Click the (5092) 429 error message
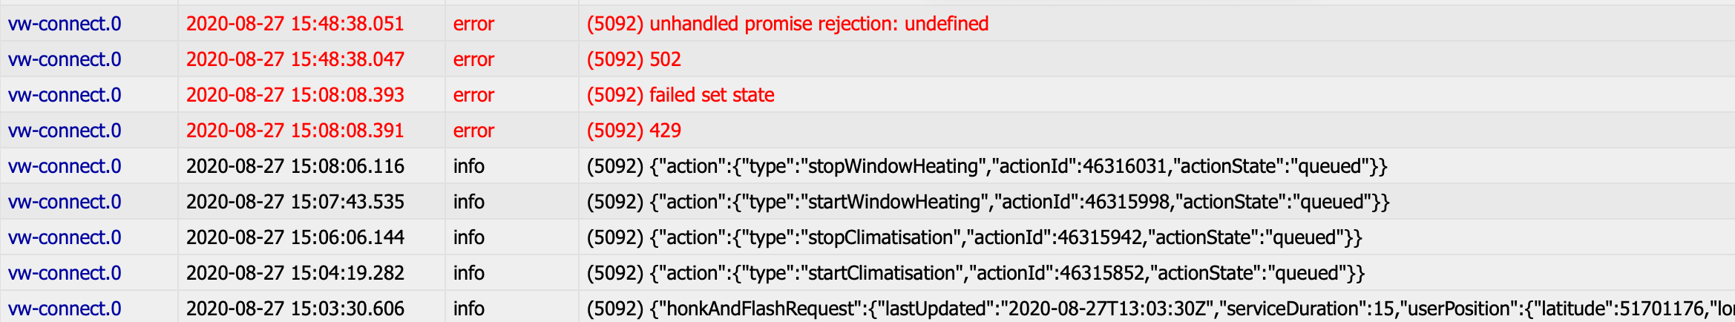This screenshot has width=1735, height=322. (634, 131)
